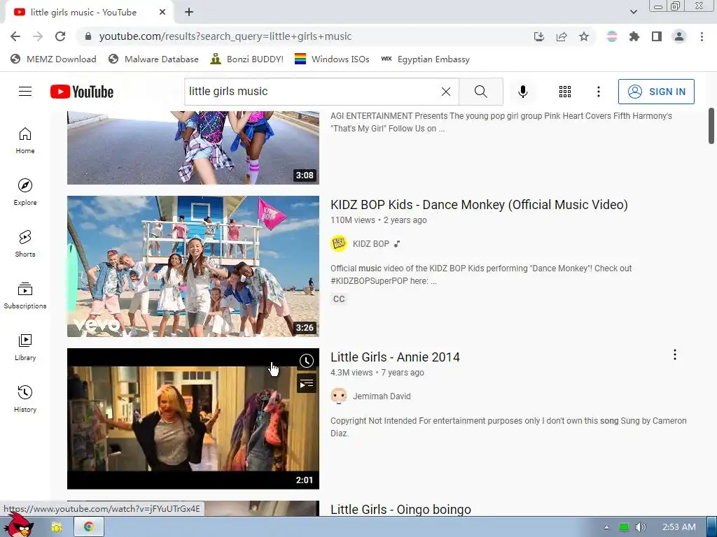The image size is (717, 537).
Task: Open YouTube settings three-dot menu
Action: pos(598,92)
